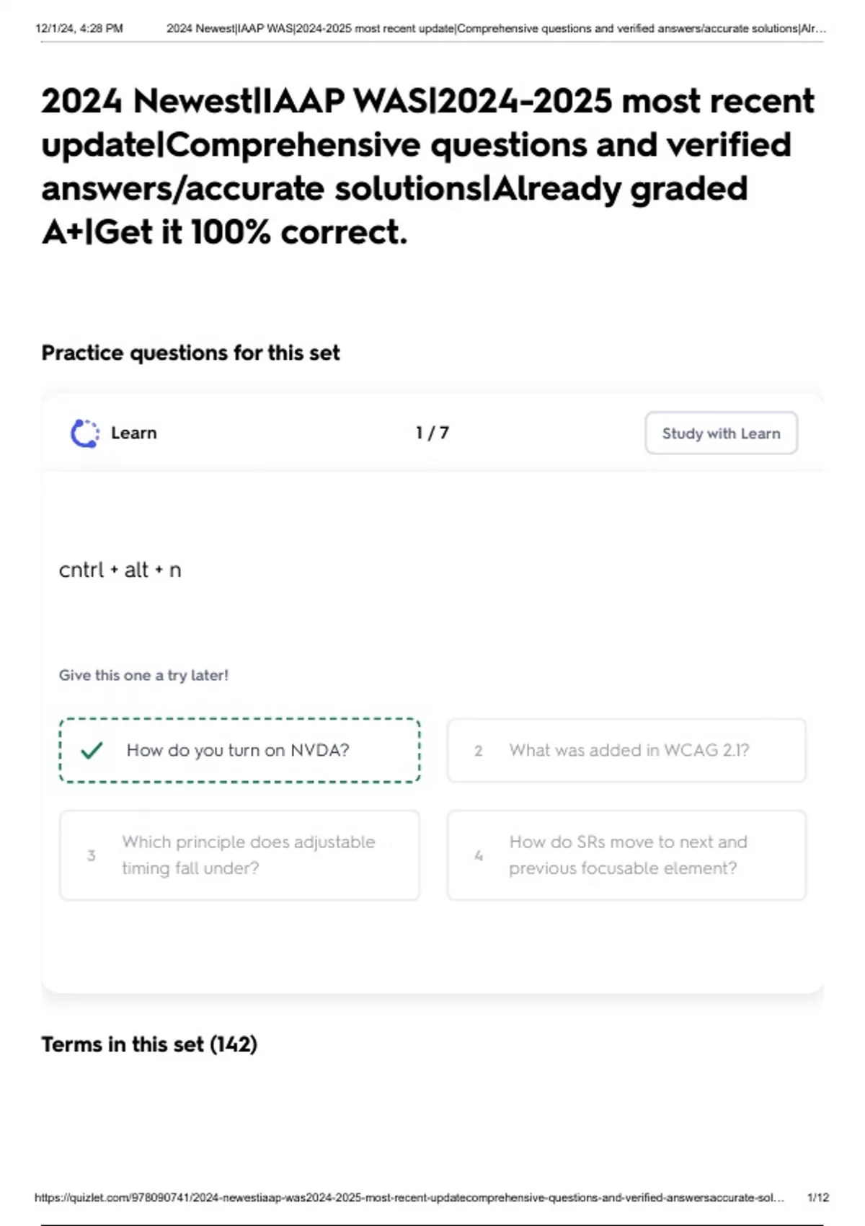Click answer number 3 badge
The width and height of the screenshot is (865, 1226).
pos(92,855)
